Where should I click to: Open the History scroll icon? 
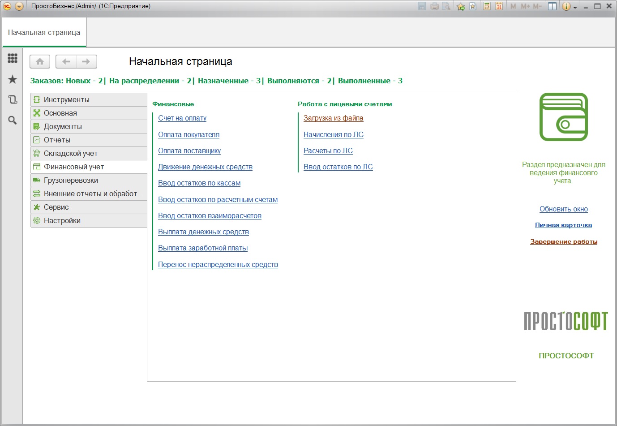click(x=13, y=99)
